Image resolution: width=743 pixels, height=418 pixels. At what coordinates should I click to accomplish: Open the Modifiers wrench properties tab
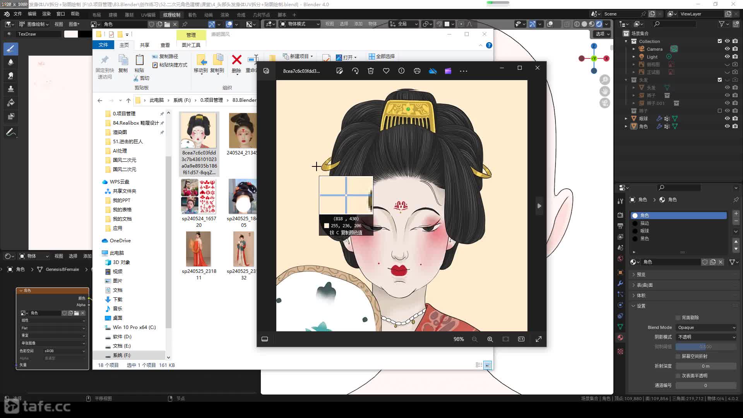[620, 283]
